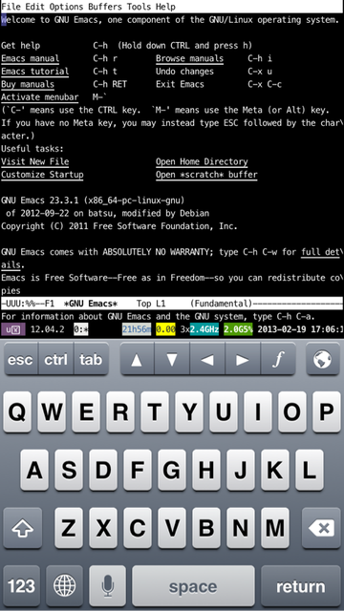The image size is (344, 611).
Task: Tap the R key
Action: coord(120,411)
